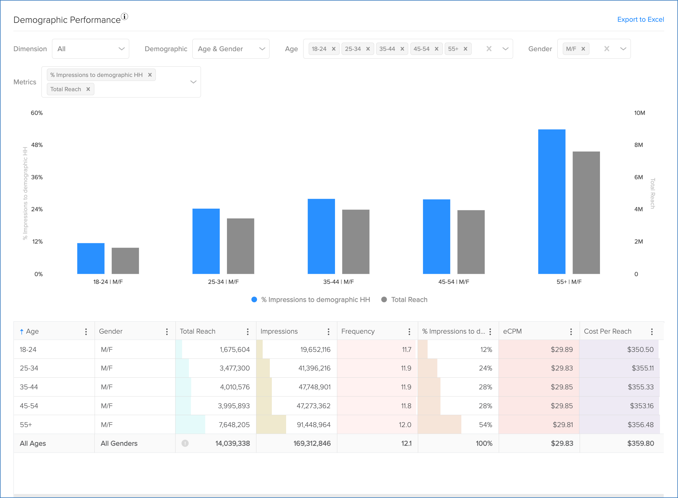Viewport: 678px width, 498px height.
Task: Open the kebab menu on the Impressions column
Action: 329,331
